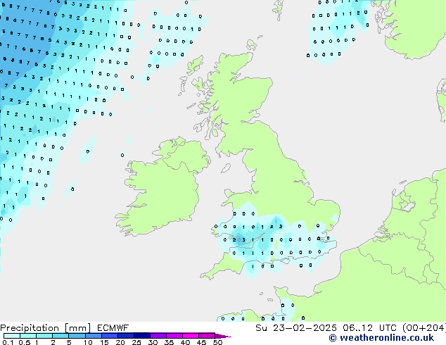Click the legend label '0.5'
The width and height of the screenshot is (446, 345).
[x=25, y=342]
